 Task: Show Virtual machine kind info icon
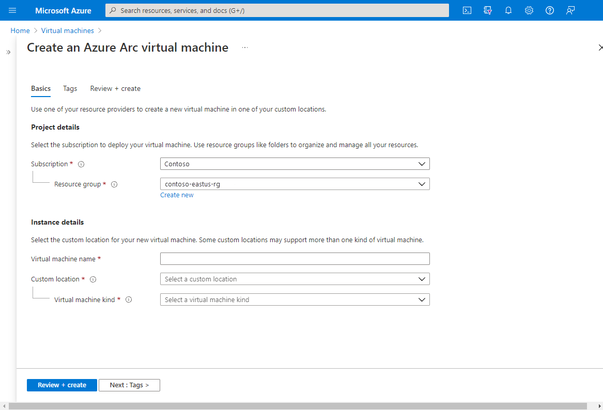129,299
